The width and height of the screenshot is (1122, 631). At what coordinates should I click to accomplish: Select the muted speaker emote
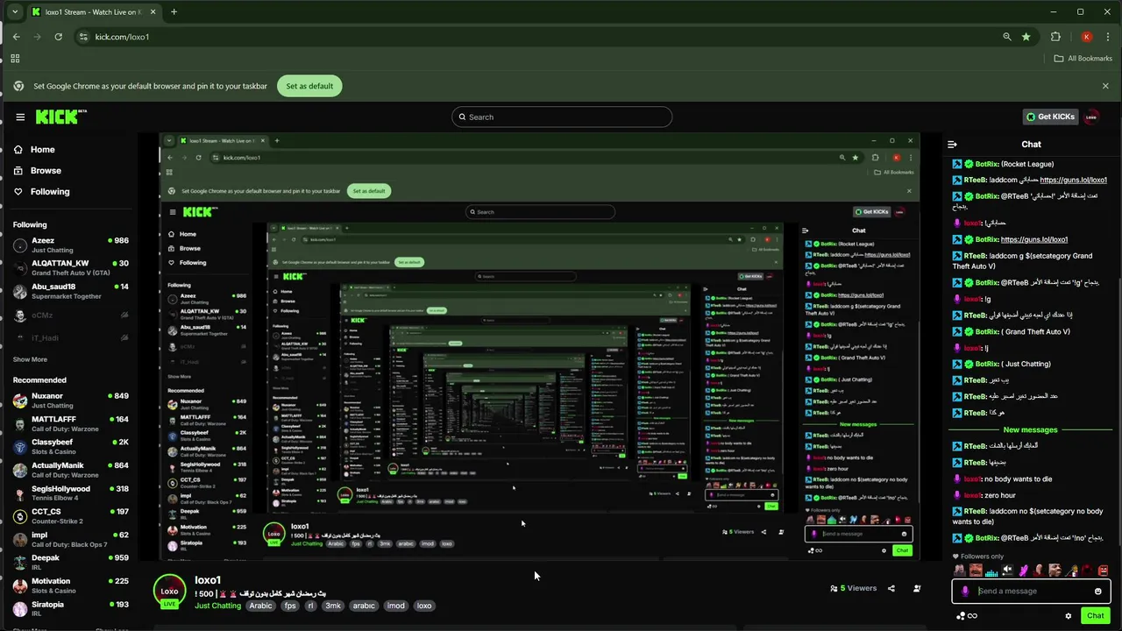(x=1007, y=571)
